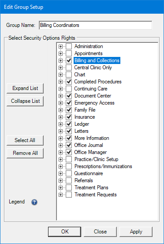
Task: Tick the Referrals checkbox
Action: pyautogui.click(x=69, y=180)
